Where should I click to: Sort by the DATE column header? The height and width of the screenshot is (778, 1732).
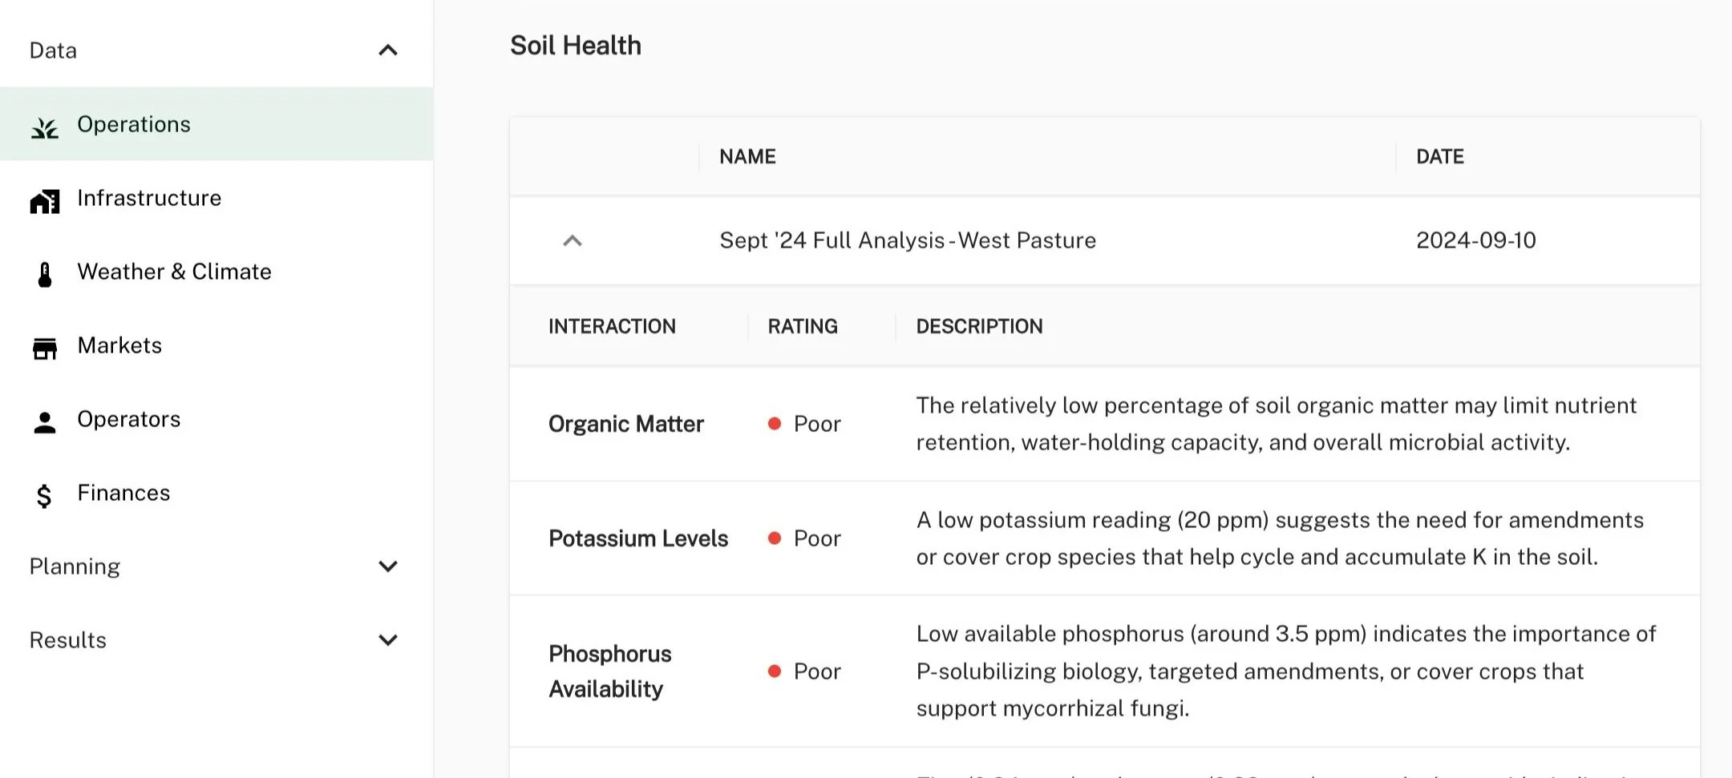pyautogui.click(x=1439, y=156)
